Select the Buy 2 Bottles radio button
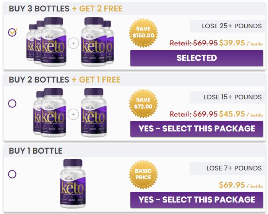 (x=12, y=103)
